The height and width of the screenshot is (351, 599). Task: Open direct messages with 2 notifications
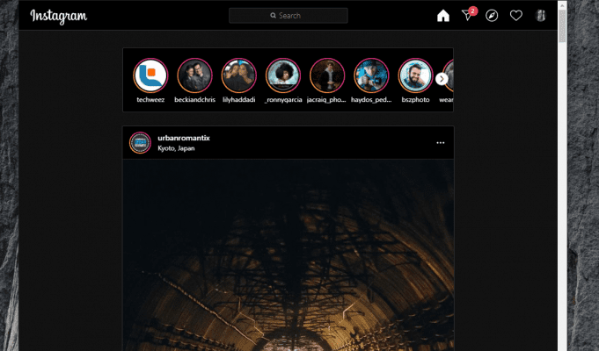tap(469, 15)
